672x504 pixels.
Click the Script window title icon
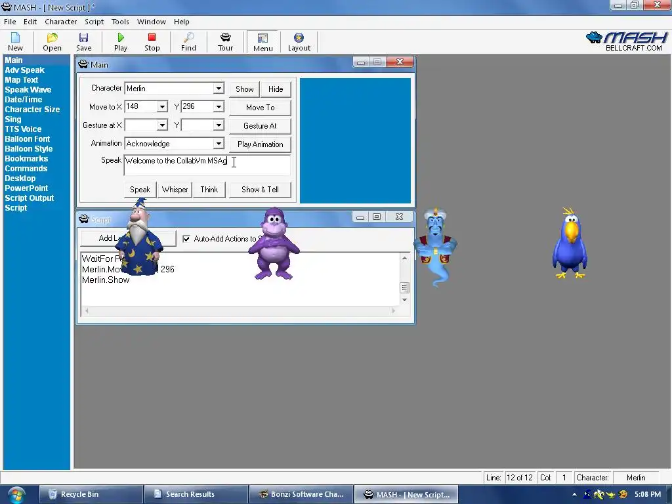tap(83, 219)
